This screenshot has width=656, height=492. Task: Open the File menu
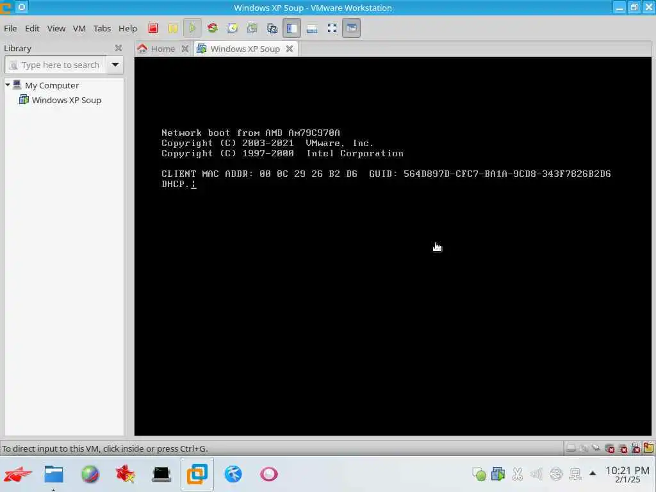tap(10, 28)
